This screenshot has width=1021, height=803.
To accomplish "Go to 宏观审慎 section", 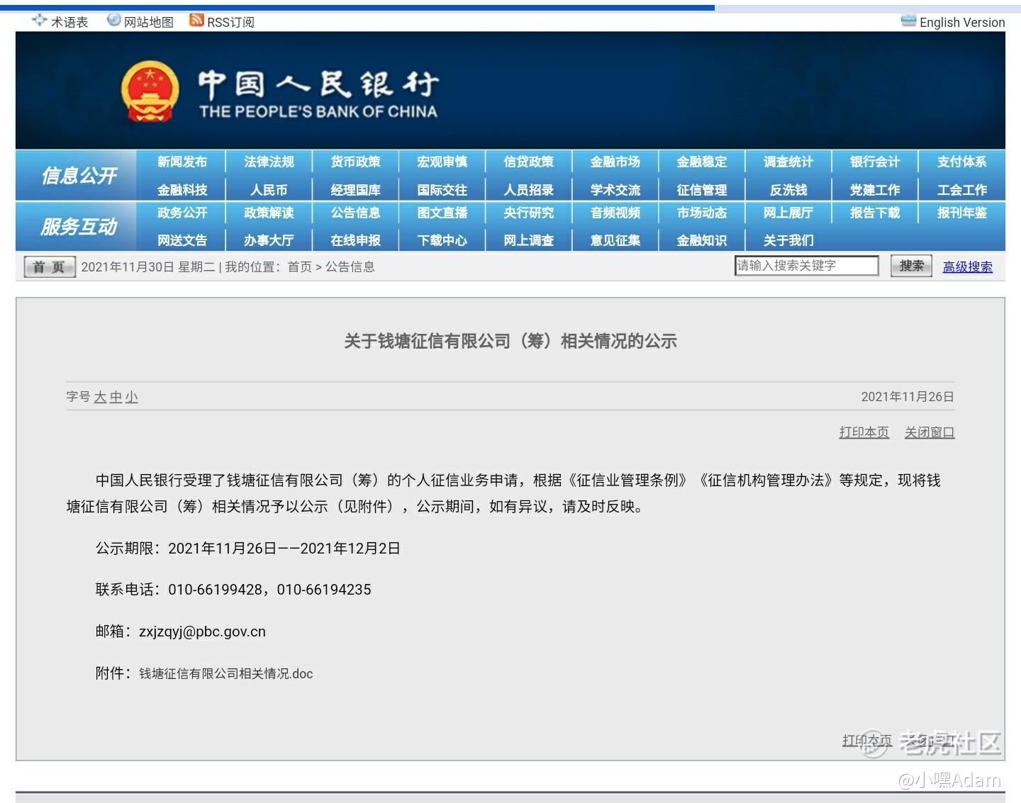I will [x=442, y=162].
